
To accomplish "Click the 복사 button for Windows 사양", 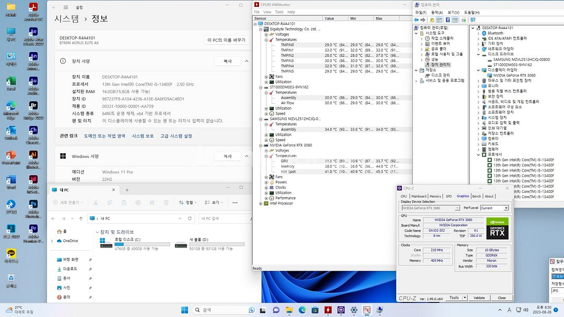I will tap(228, 156).
